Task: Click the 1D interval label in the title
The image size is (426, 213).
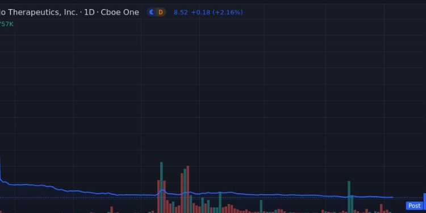Action: [x=89, y=12]
